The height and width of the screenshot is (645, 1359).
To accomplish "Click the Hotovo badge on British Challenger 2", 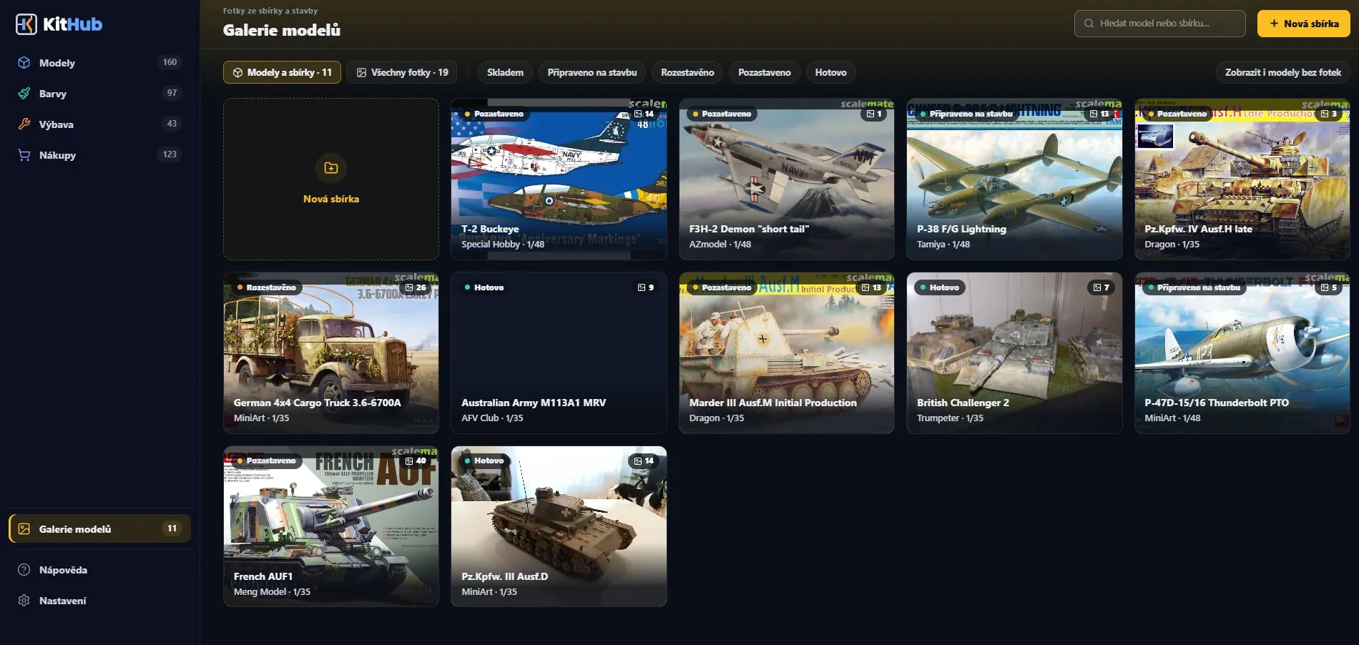I will 940,287.
